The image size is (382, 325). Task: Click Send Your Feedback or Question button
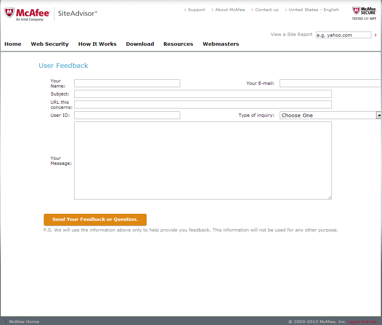(x=95, y=219)
